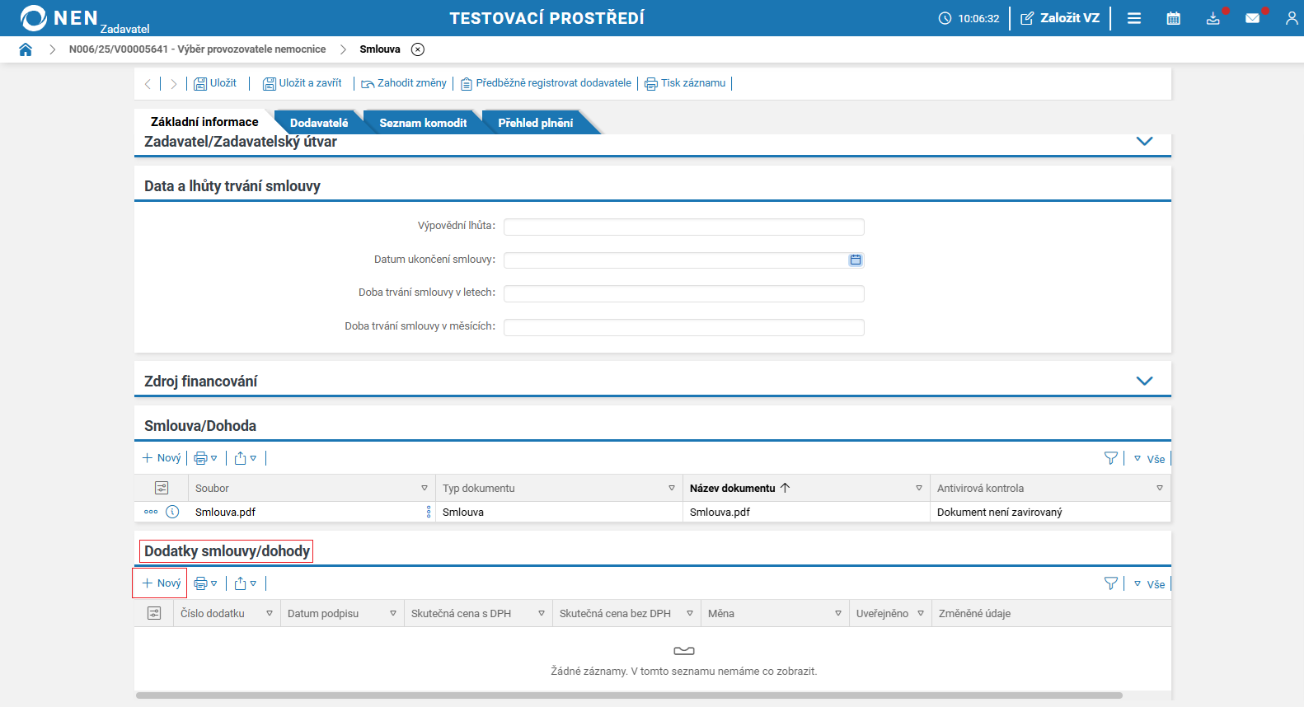Open Měna column dropdown
The height and width of the screenshot is (707, 1304).
tap(838, 614)
